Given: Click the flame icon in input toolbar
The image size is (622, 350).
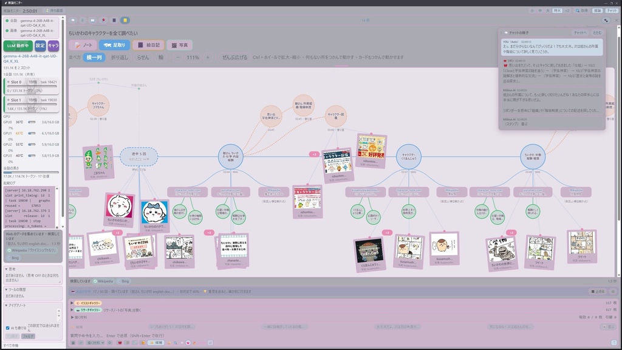Looking at the screenshot, I should (194, 343).
